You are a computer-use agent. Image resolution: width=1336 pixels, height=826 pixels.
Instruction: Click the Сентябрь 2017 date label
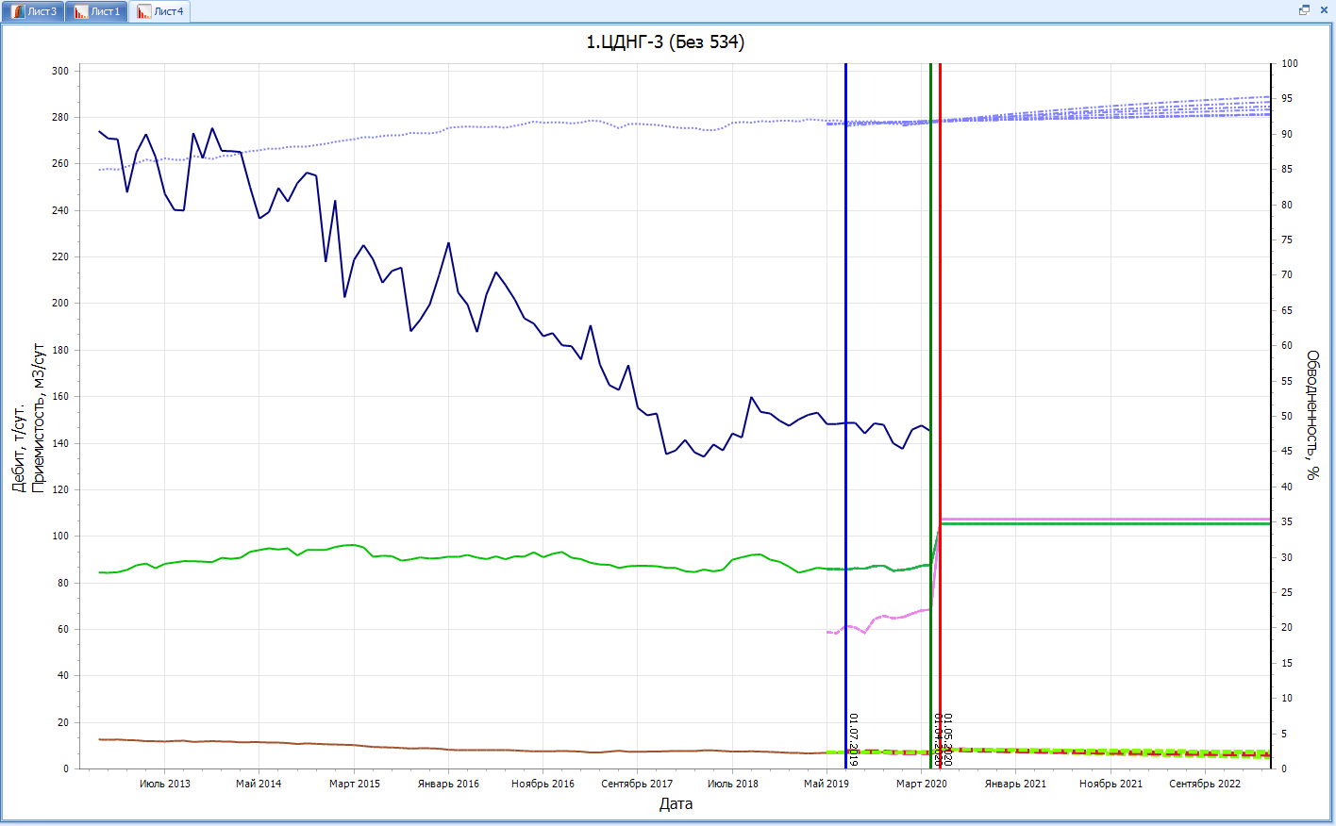(637, 784)
